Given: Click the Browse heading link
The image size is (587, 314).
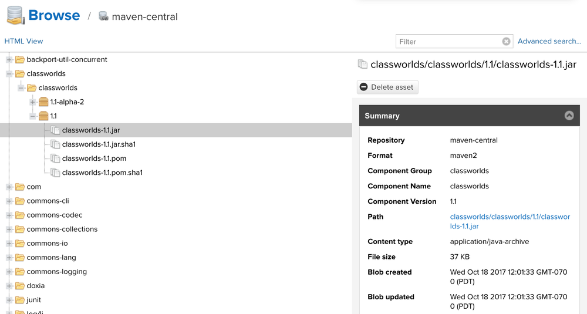Looking at the screenshot, I should 54,15.
